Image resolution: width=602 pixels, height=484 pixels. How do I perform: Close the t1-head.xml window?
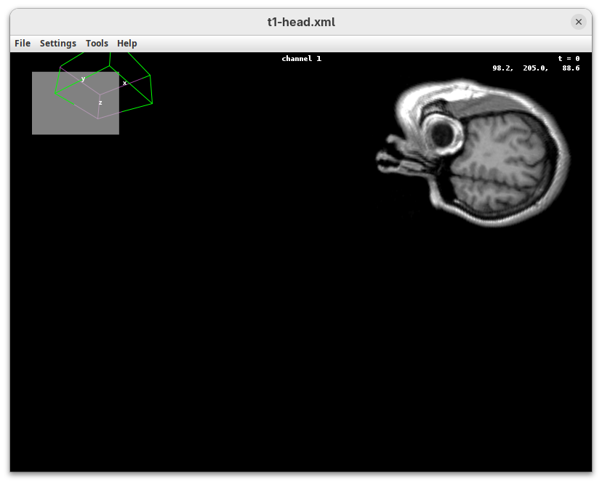tap(579, 22)
